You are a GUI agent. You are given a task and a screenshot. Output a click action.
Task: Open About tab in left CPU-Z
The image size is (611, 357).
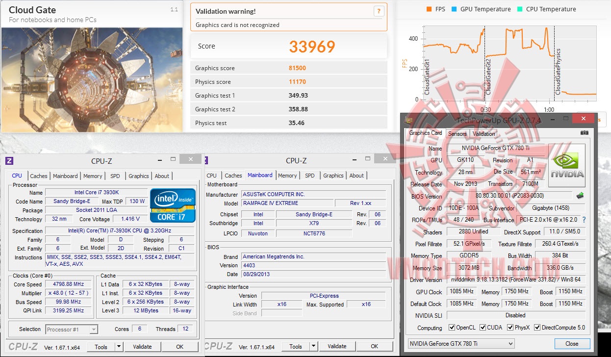click(162, 176)
